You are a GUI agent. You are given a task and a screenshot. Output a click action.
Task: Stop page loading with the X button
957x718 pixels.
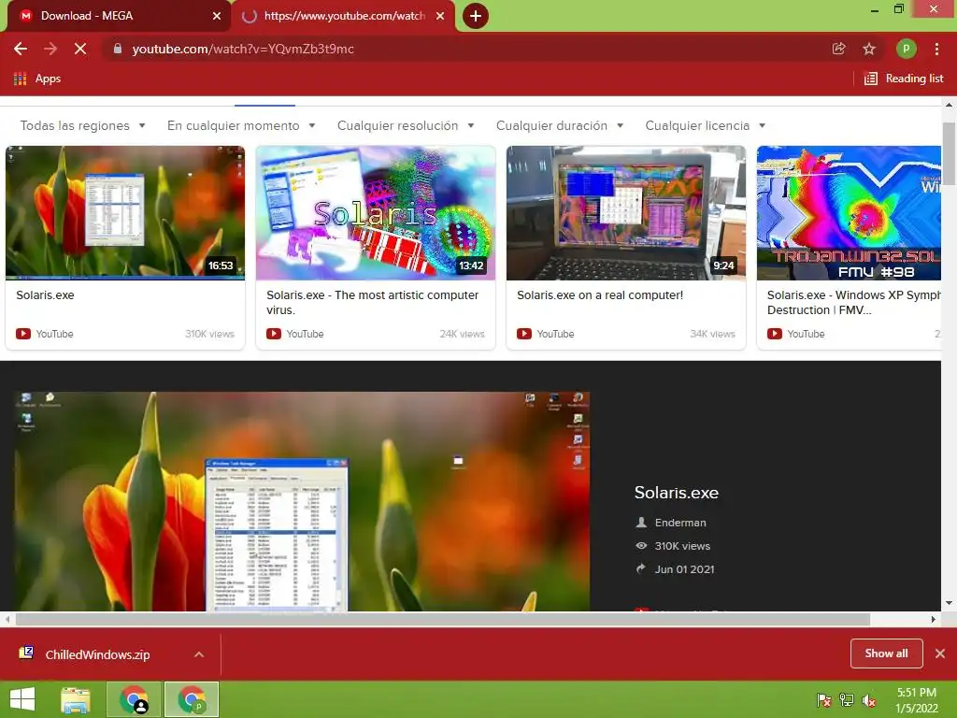coord(80,49)
